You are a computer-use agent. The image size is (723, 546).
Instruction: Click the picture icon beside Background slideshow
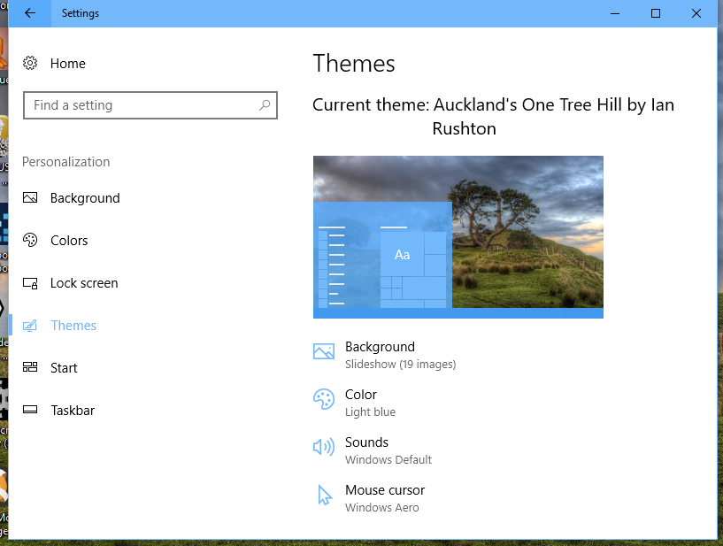(x=324, y=352)
